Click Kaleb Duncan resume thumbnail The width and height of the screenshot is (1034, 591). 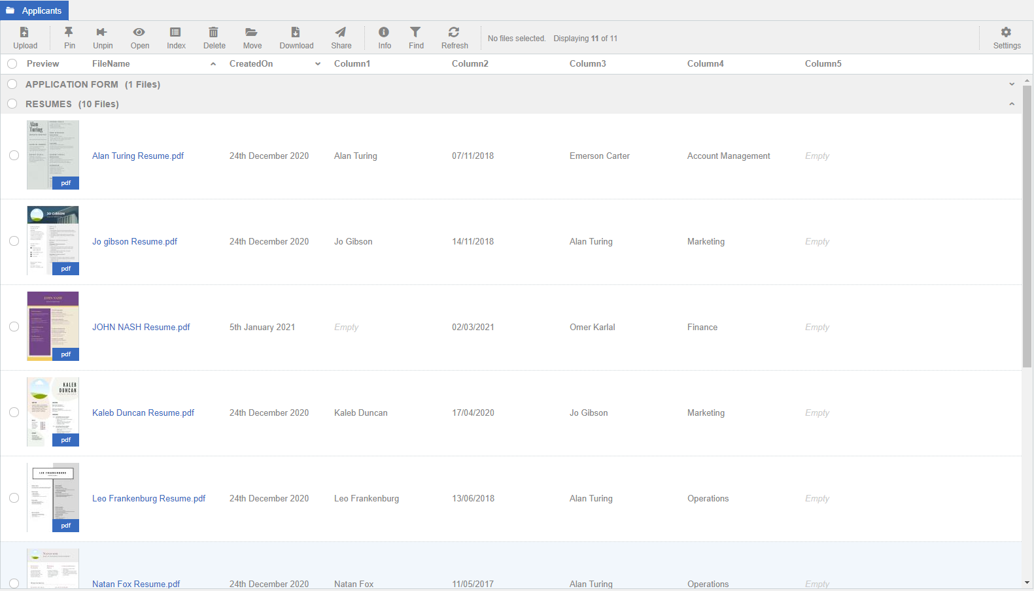click(53, 412)
